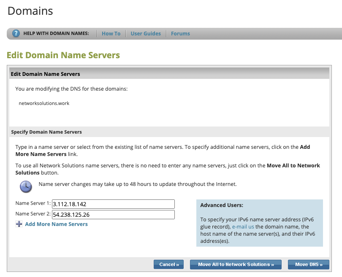Image resolution: width=342 pixels, height=277 pixels.
Task: Click Move All to Network Solutions button
Action: pos(236,264)
